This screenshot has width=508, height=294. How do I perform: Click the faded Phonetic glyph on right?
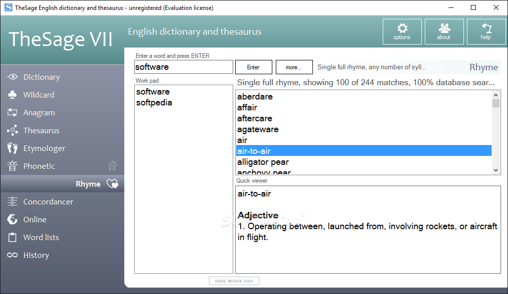[x=112, y=166]
